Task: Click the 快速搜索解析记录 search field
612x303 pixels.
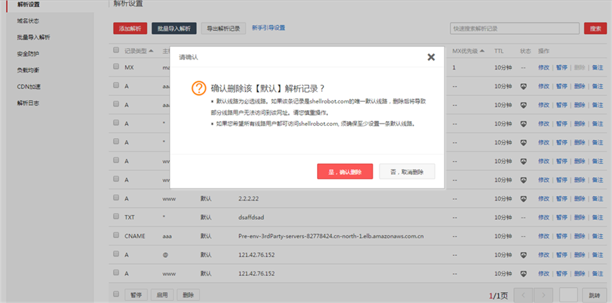Action: coord(514,28)
